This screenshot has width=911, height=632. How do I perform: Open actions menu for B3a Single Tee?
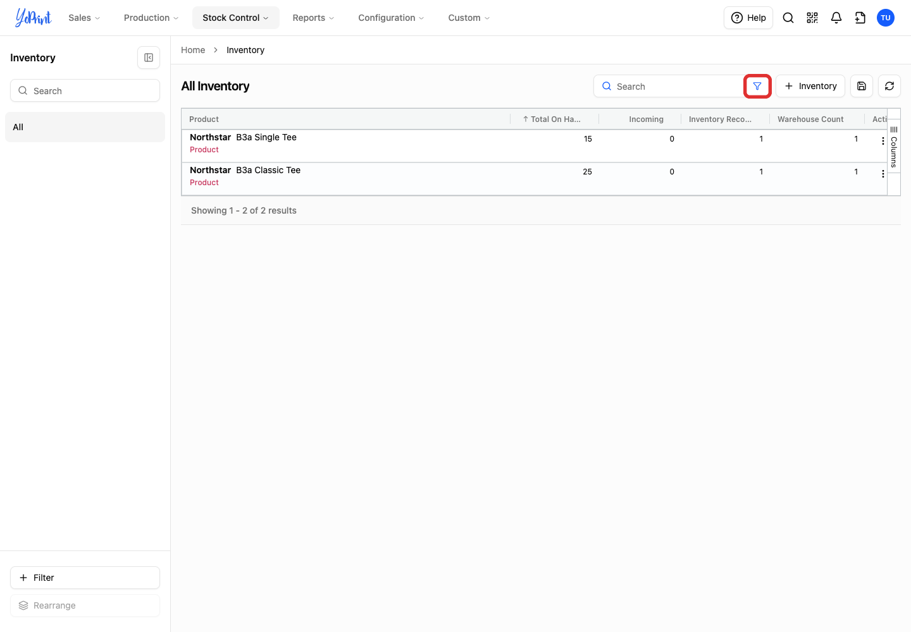(883, 141)
